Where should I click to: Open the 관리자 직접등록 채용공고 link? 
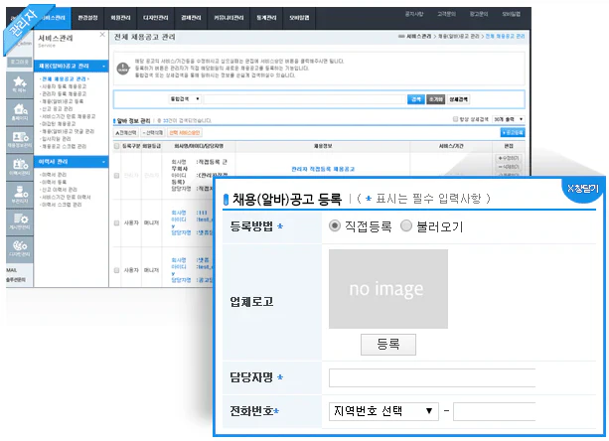pos(323,169)
